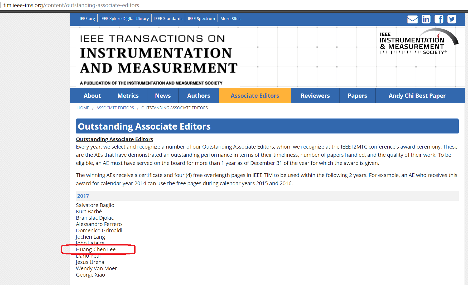Image resolution: width=468 pixels, height=285 pixels.
Task: Open Andy Chi Best Paper page
Action: pyautogui.click(x=417, y=96)
